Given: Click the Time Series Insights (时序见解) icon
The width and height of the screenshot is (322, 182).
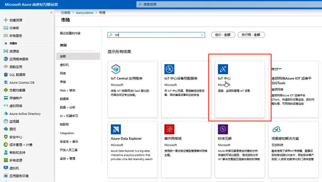Looking at the screenshot, I should [x=223, y=129].
